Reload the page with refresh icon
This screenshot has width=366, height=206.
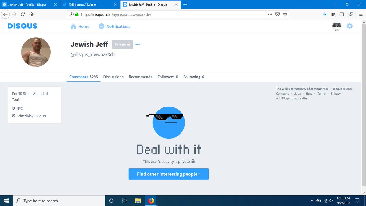(23, 14)
